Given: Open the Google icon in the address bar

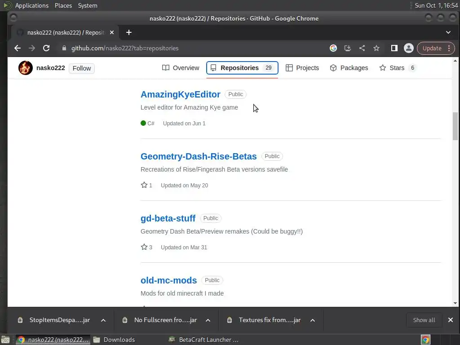Looking at the screenshot, I should tap(333, 48).
